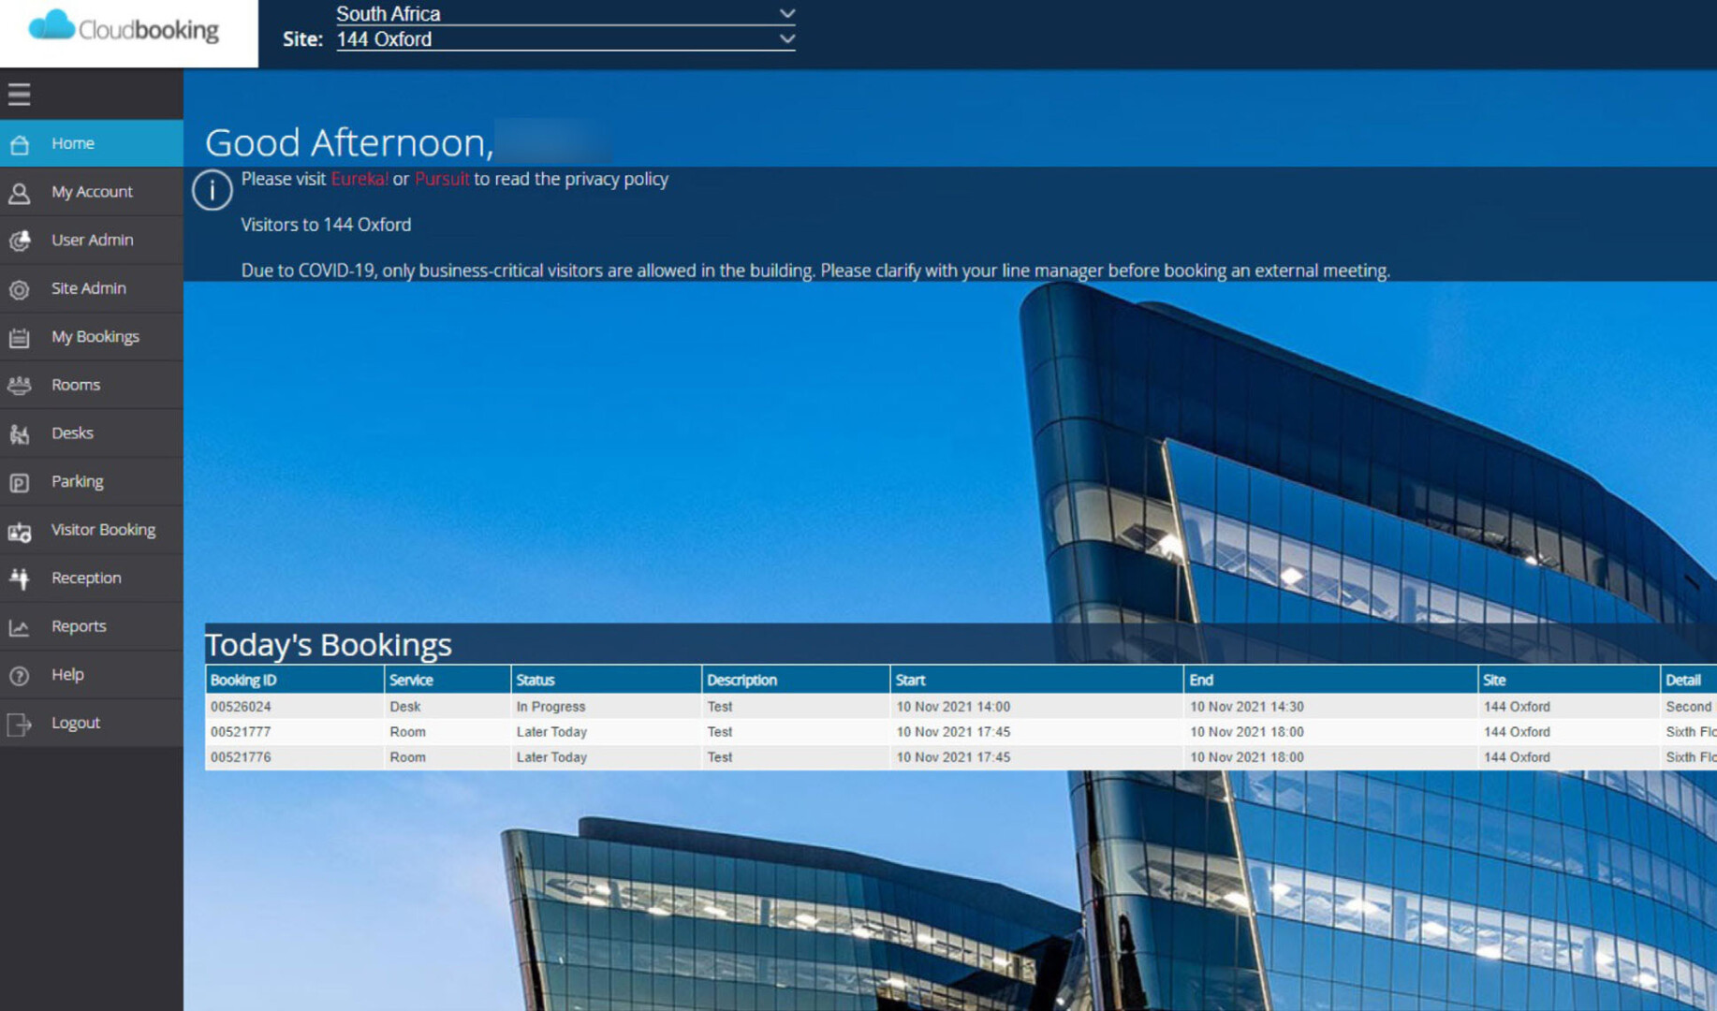Follow the Pursuit privacy policy link
This screenshot has width=1717, height=1011.
click(x=441, y=179)
